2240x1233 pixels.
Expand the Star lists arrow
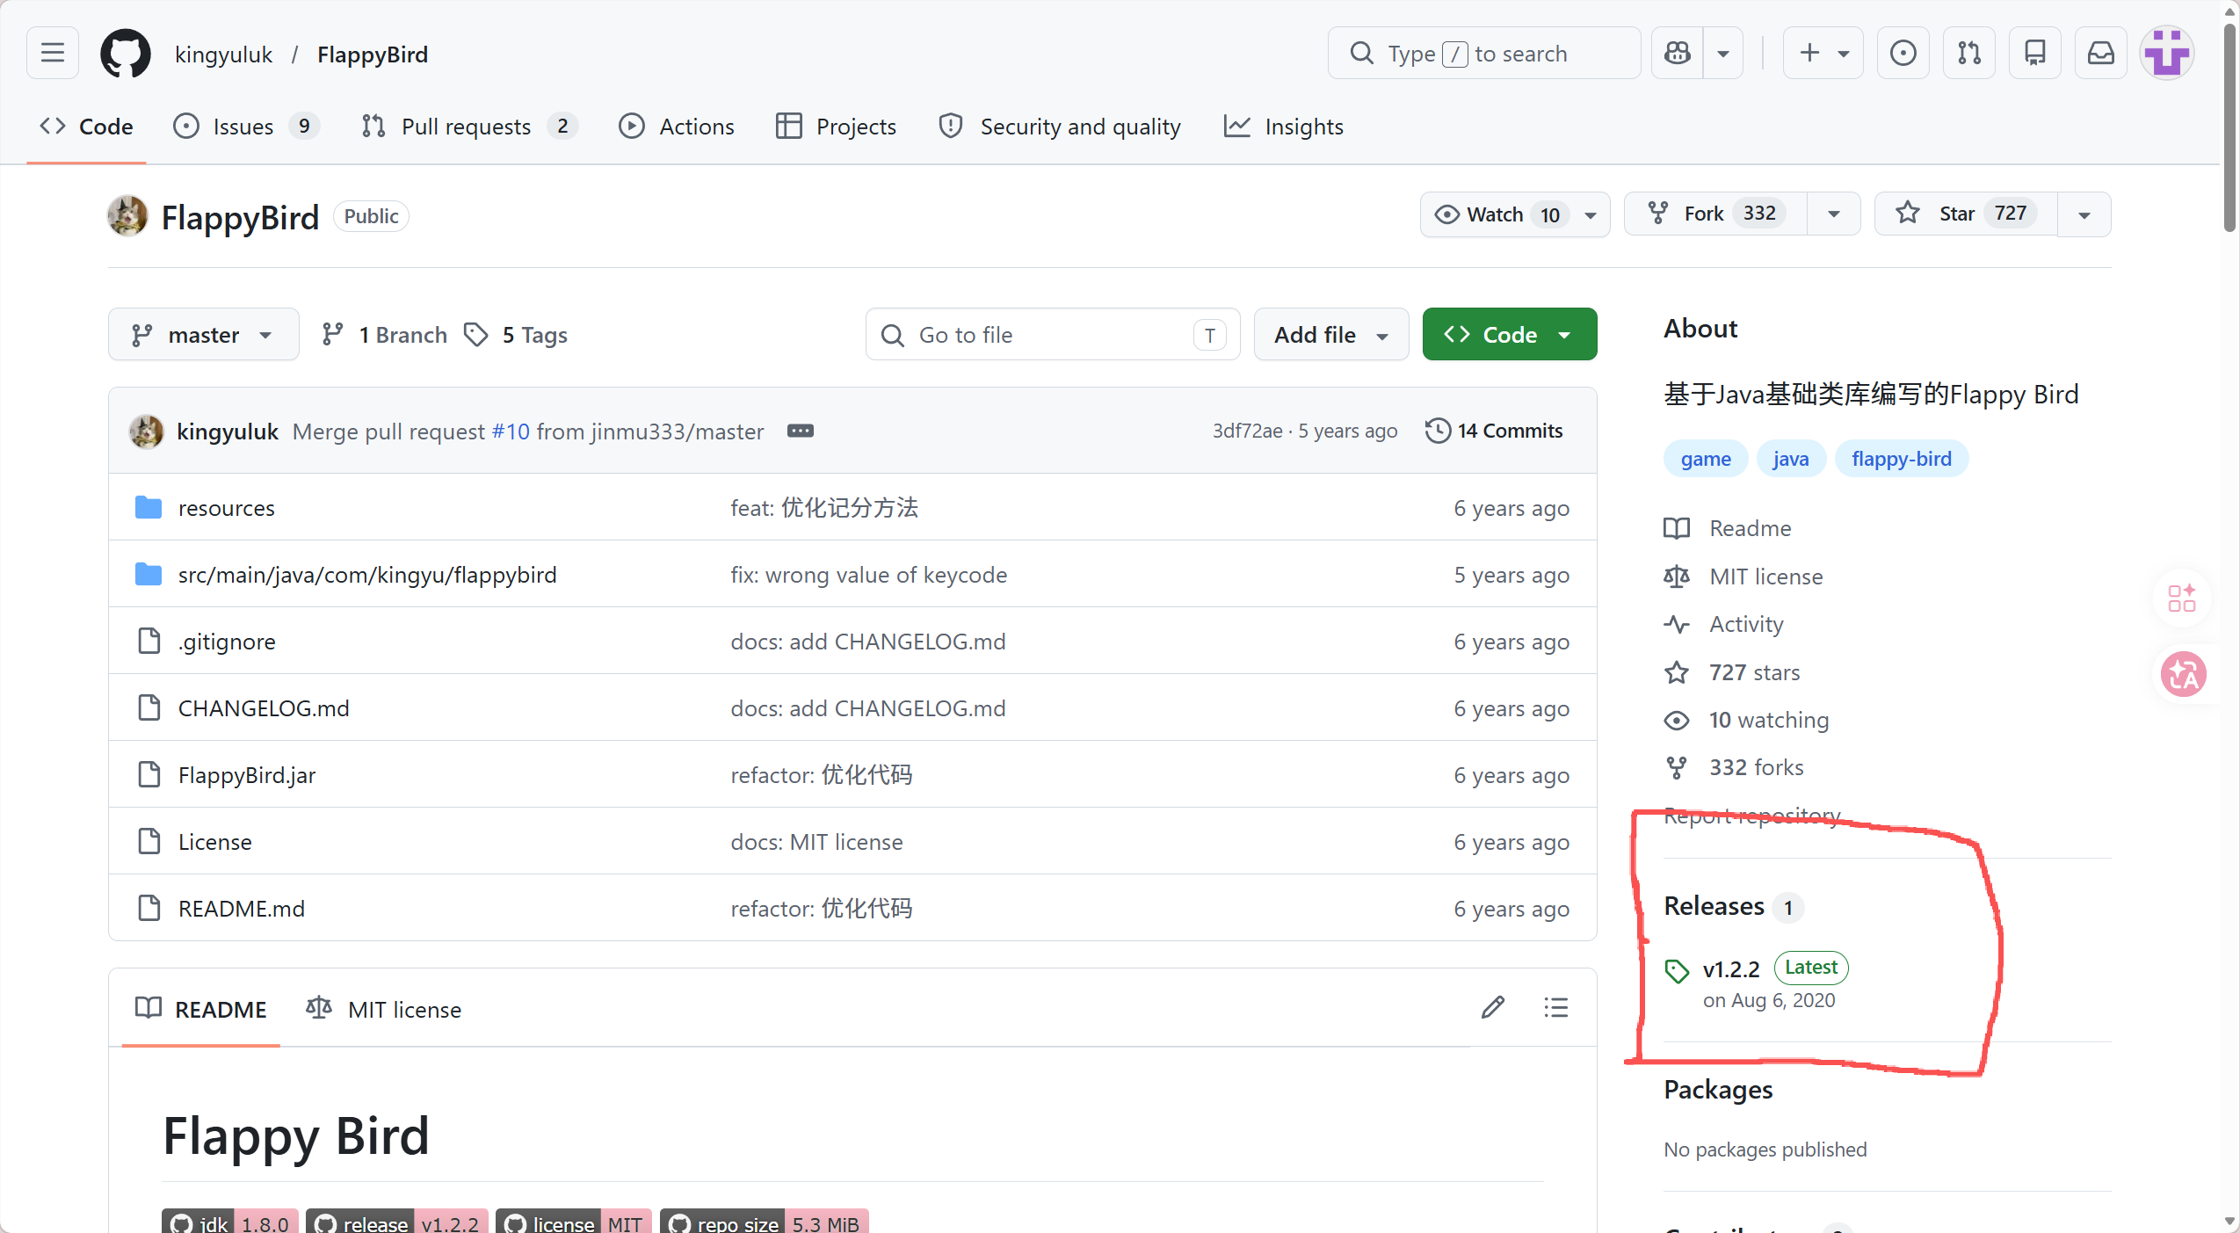pos(2084,214)
